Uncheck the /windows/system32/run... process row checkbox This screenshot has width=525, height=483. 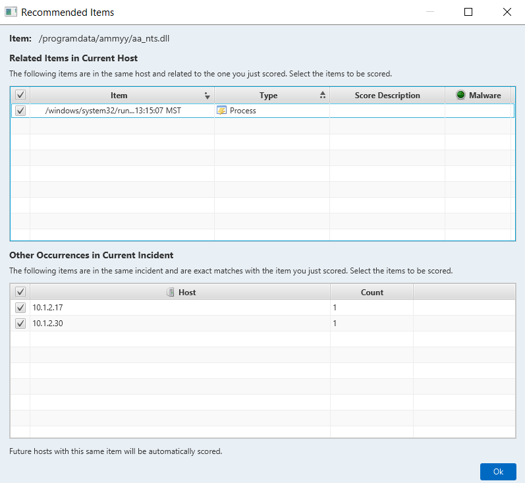20,111
